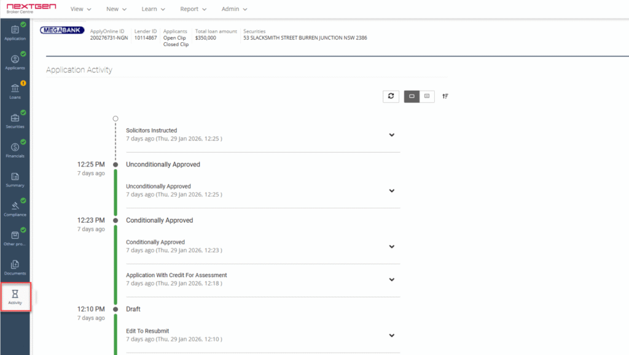Open the Admin menu
This screenshot has height=355, width=629.
point(234,9)
